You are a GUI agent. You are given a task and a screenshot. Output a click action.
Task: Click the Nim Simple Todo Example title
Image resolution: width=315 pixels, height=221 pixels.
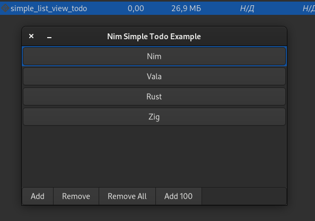(154, 37)
